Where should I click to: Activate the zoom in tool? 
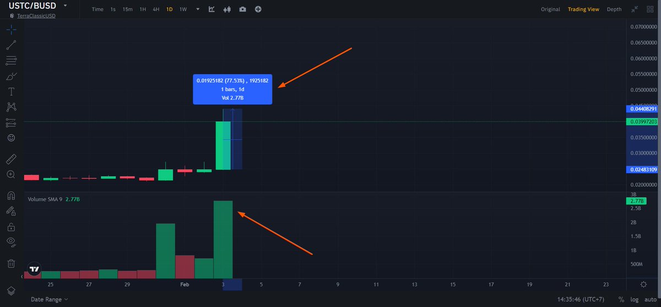tap(11, 174)
